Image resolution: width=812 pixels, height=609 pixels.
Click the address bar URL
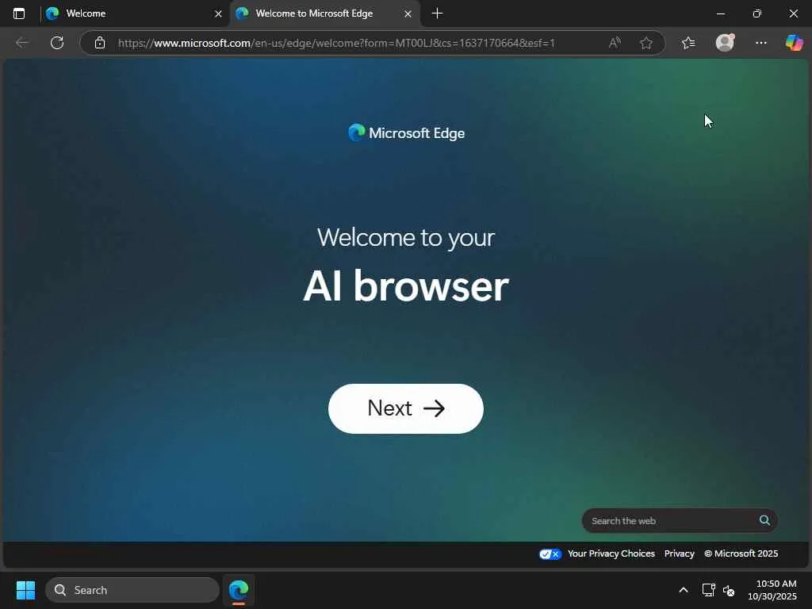click(x=336, y=43)
